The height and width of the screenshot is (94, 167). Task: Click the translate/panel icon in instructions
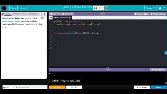43,18
